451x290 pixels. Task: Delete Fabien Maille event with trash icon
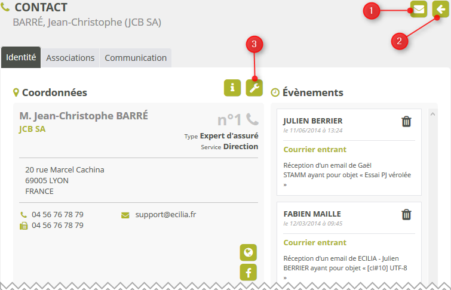click(406, 214)
